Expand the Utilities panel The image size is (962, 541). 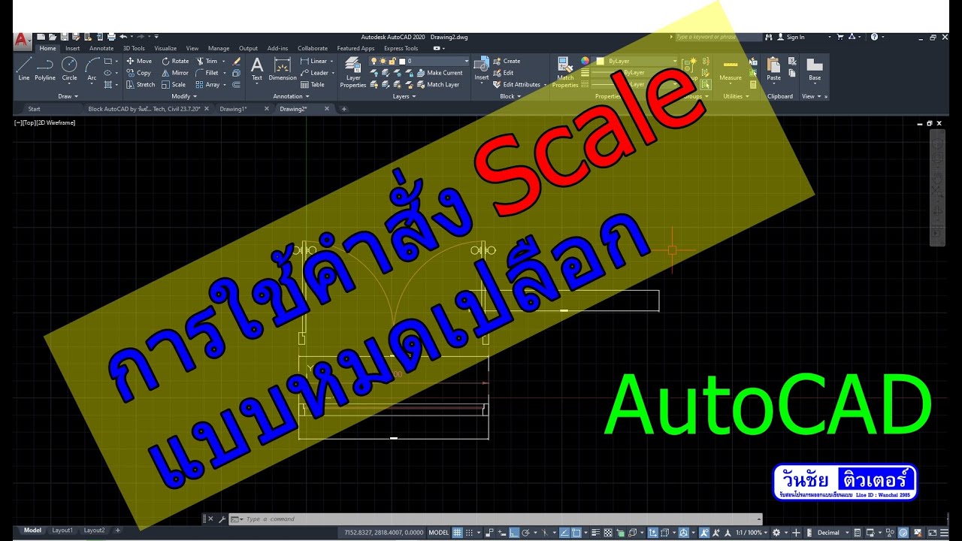[x=735, y=96]
